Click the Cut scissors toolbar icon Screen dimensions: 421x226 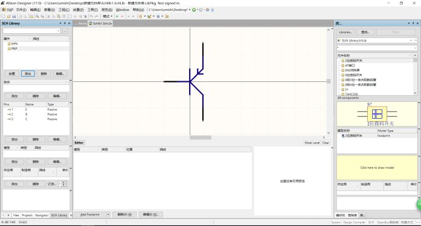pos(48,16)
